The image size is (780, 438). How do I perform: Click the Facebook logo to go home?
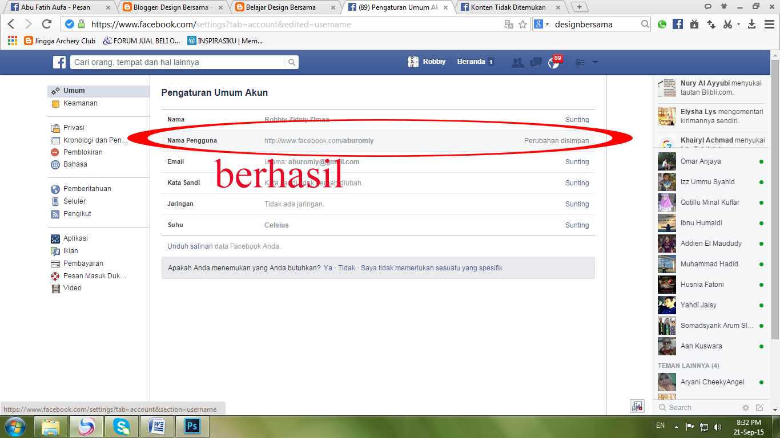click(59, 62)
